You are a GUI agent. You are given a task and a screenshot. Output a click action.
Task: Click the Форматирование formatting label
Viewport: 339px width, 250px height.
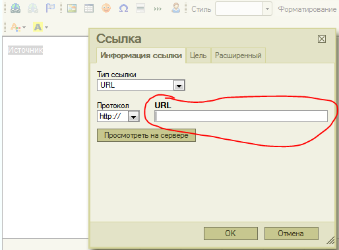[x=307, y=9]
